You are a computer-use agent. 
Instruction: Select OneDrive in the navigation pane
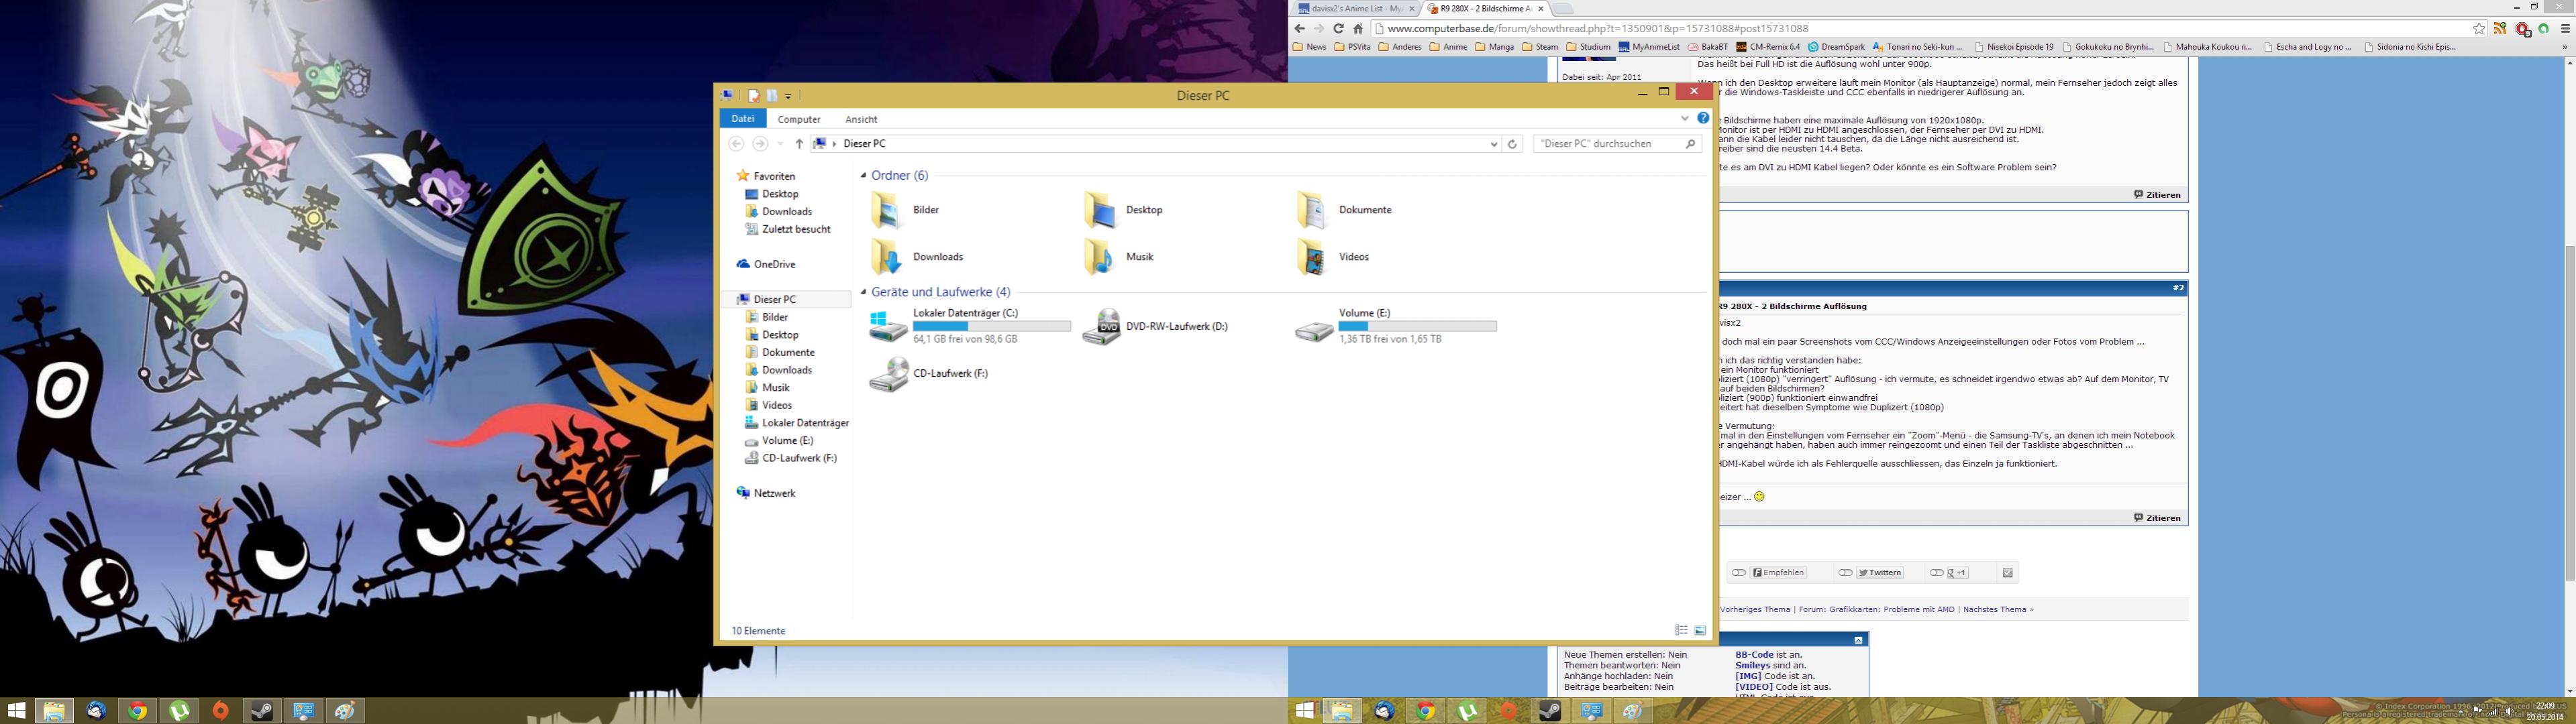pos(773,265)
